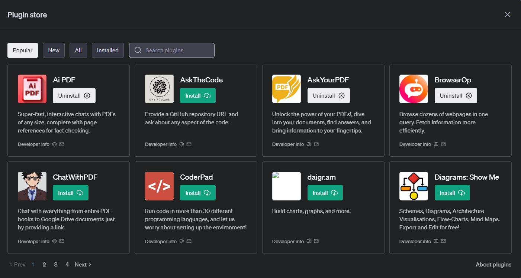Show the Installed plugins tab
This screenshot has height=278, width=521.
108,50
